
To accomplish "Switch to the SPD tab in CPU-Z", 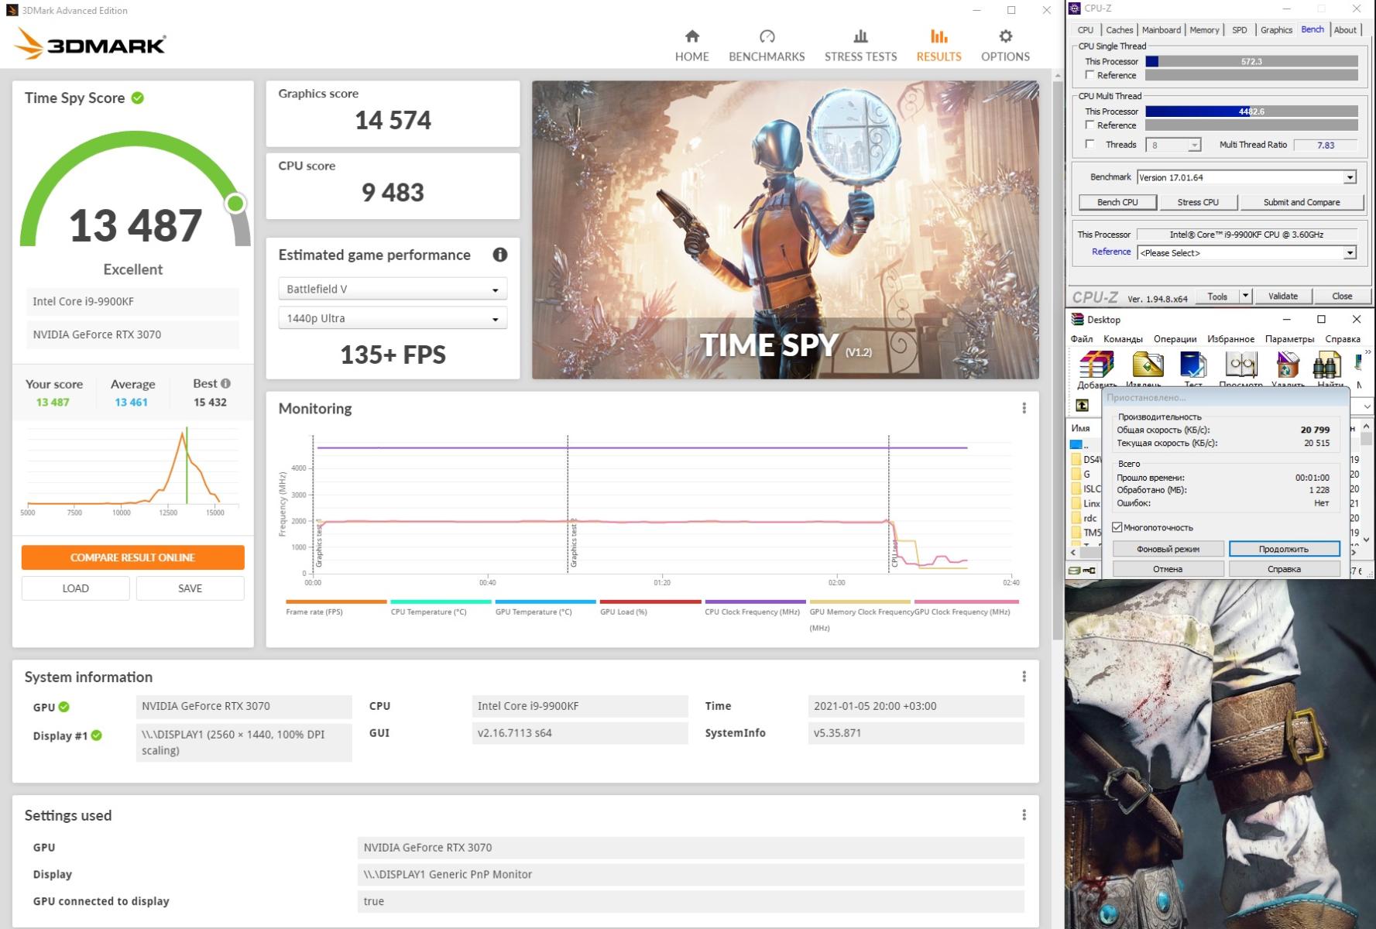I will click(1239, 30).
